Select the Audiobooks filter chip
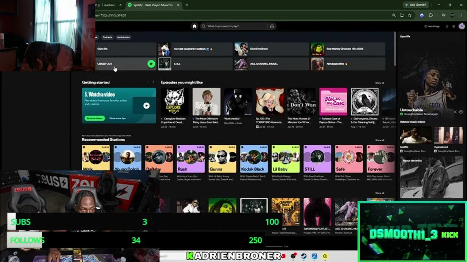Image resolution: width=467 pixels, height=262 pixels. pos(123,37)
